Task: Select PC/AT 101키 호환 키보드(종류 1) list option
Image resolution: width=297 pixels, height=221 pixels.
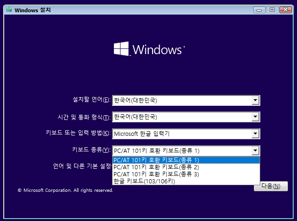Action: (186, 160)
